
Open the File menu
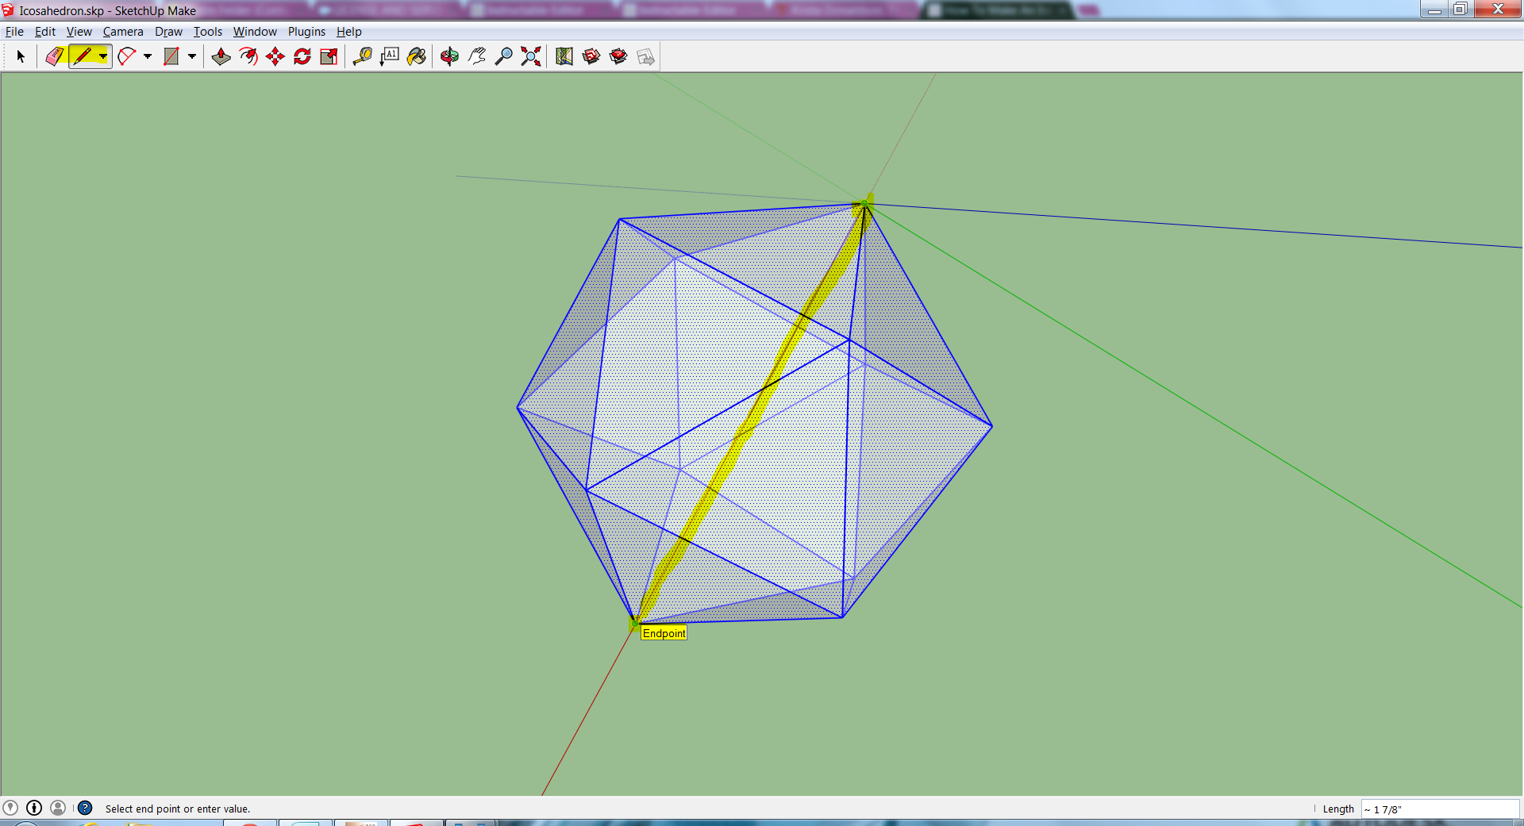[x=14, y=32]
